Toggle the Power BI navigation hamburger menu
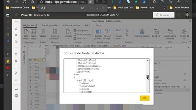This screenshot has width=196, height=110. tap(16, 22)
